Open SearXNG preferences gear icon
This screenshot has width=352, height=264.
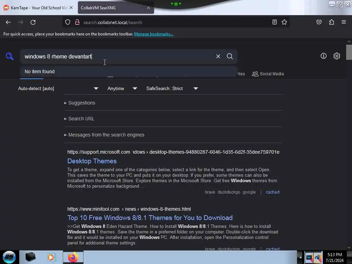tap(337, 56)
